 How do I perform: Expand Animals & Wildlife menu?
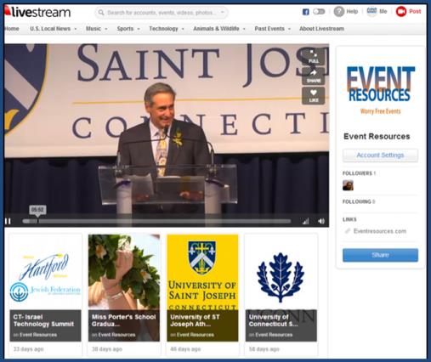[x=219, y=29]
